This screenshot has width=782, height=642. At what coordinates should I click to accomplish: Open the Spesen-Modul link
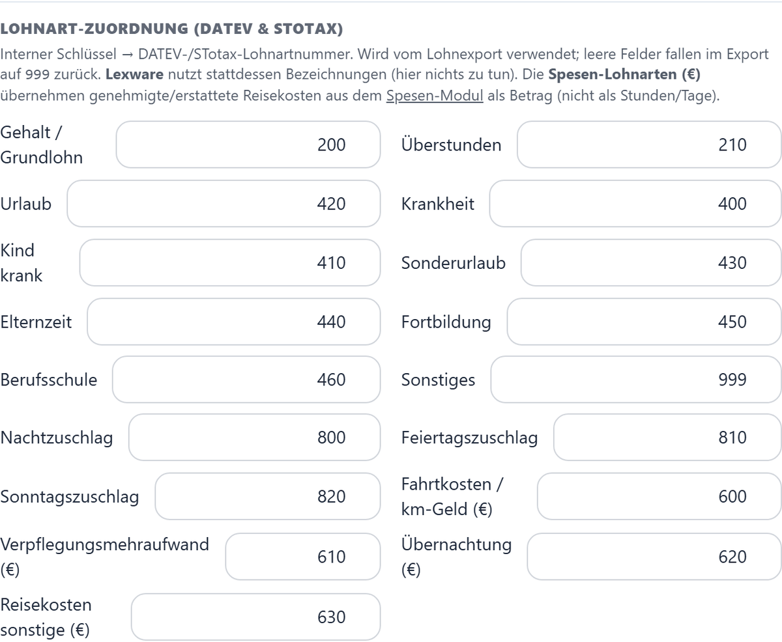(435, 96)
